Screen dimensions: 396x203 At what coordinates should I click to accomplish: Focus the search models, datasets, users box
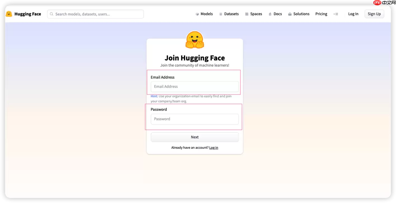98,14
